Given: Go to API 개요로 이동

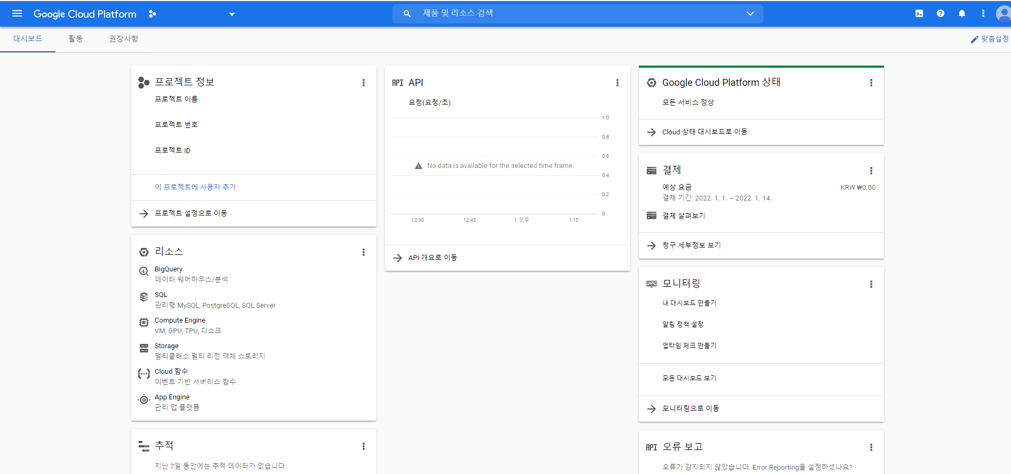Looking at the screenshot, I should coord(432,258).
